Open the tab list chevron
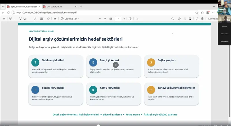 (x=3, y=7)
